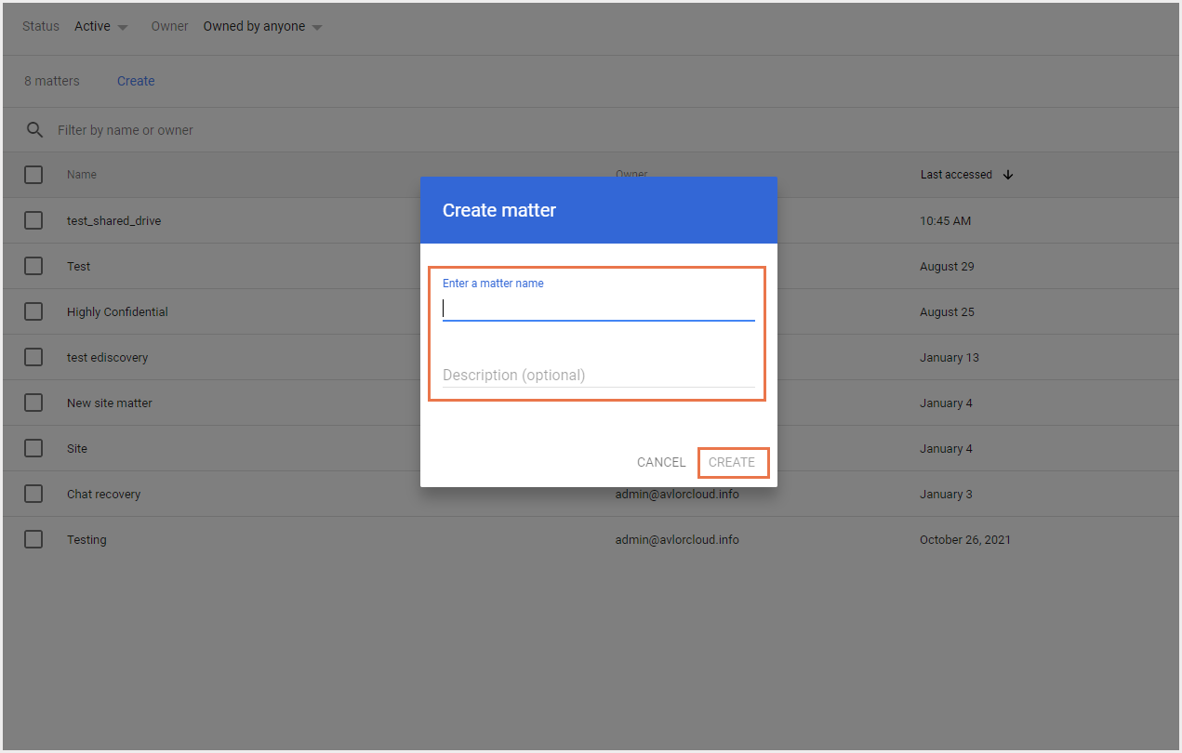Open the test ediscovery matter

(x=108, y=357)
